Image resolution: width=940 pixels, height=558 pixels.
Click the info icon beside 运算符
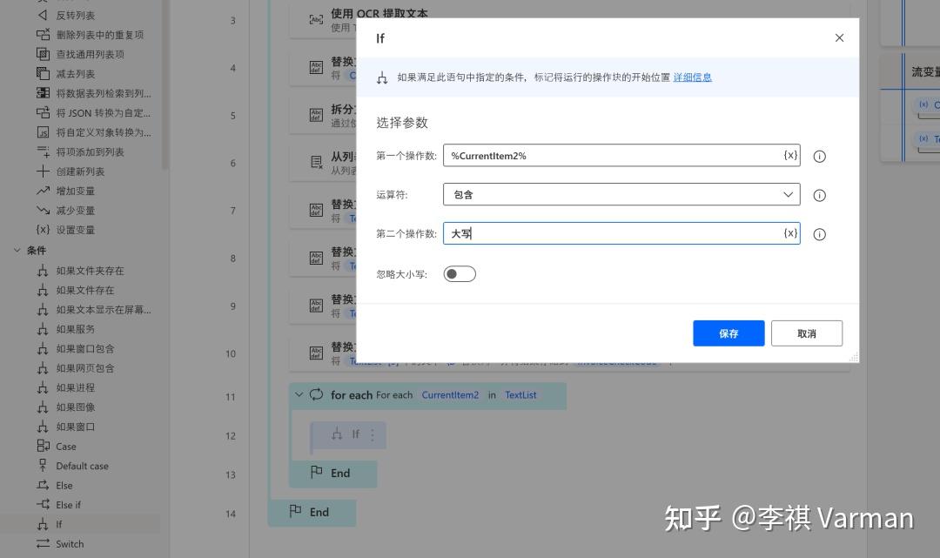click(819, 195)
